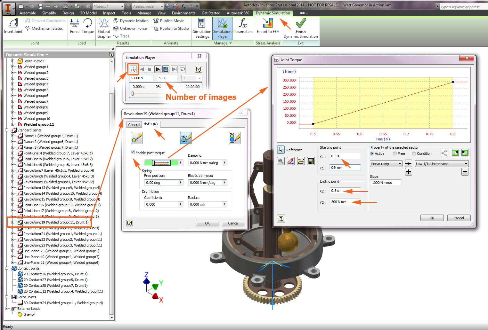
Task: Uncheck Enable joint torque
Action: [133, 152]
